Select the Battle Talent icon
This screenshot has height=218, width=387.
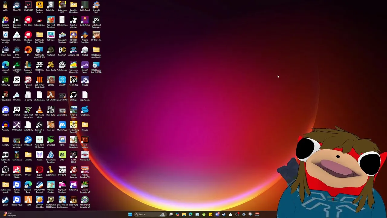pyautogui.click(x=85, y=7)
